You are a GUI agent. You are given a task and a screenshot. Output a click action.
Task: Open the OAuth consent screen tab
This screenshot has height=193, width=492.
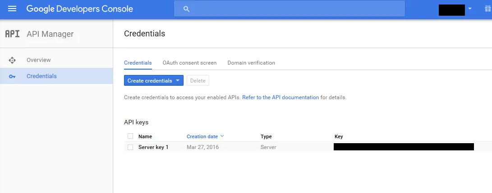pyautogui.click(x=189, y=63)
